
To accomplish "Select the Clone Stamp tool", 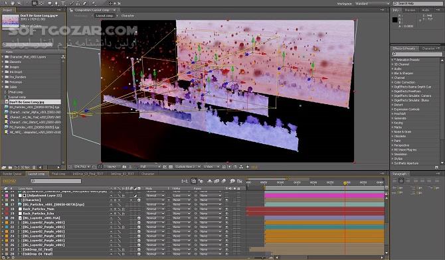I will [78, 3].
